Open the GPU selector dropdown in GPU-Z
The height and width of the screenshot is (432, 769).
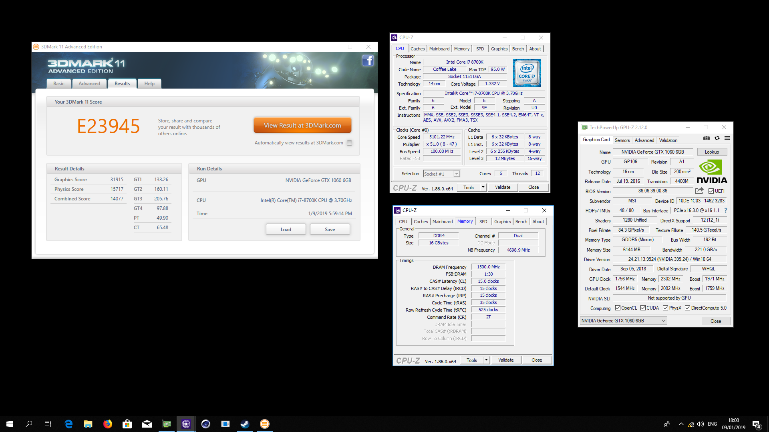(623, 321)
